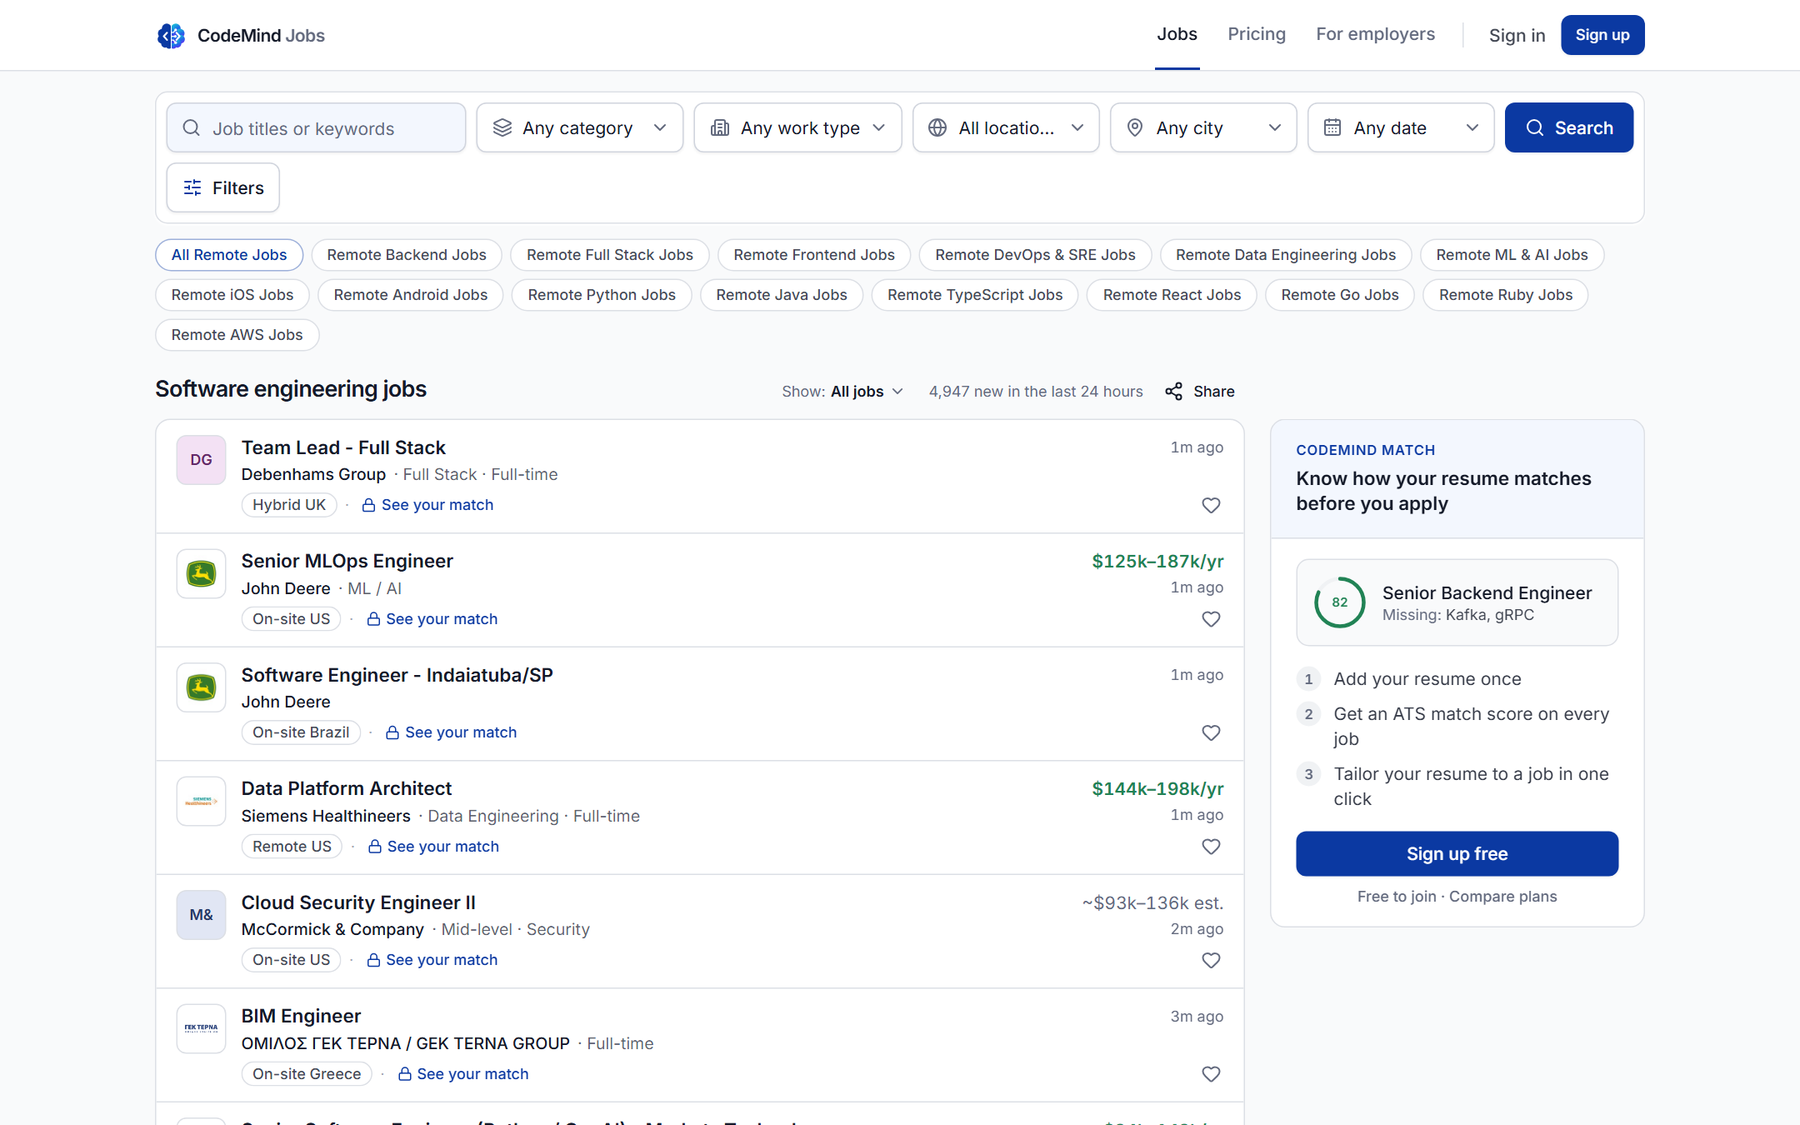Open John Deere logo on Software Engineer row
This screenshot has width=1800, height=1125.
click(201, 687)
